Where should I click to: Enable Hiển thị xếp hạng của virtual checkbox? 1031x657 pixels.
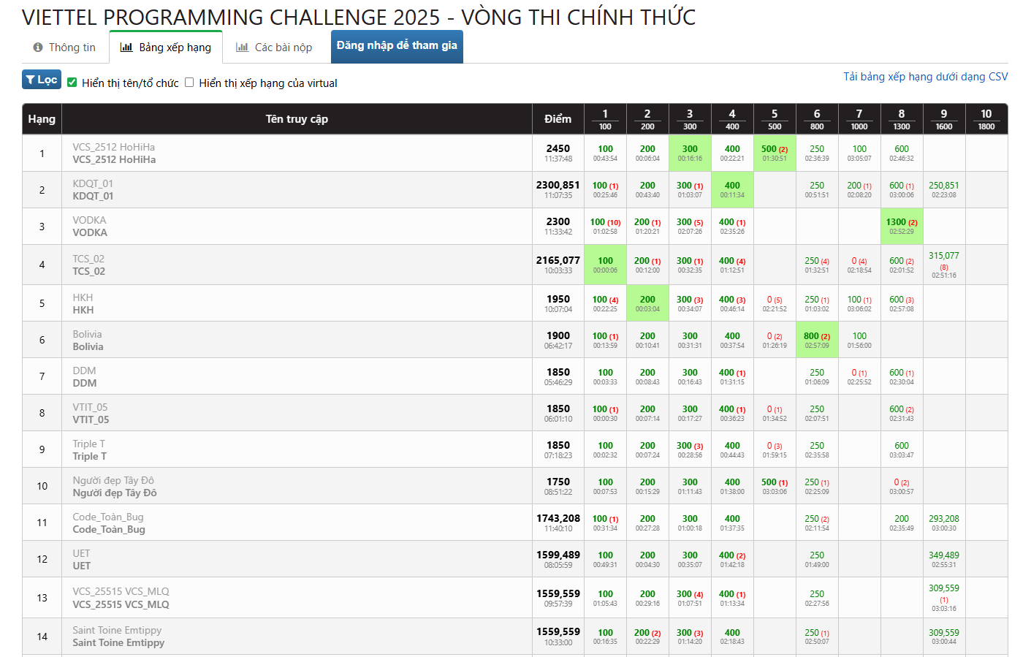click(x=189, y=83)
